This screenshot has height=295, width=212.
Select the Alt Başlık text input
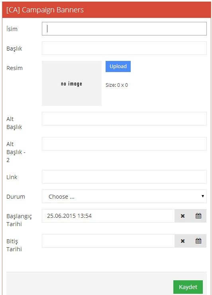pos(124,119)
